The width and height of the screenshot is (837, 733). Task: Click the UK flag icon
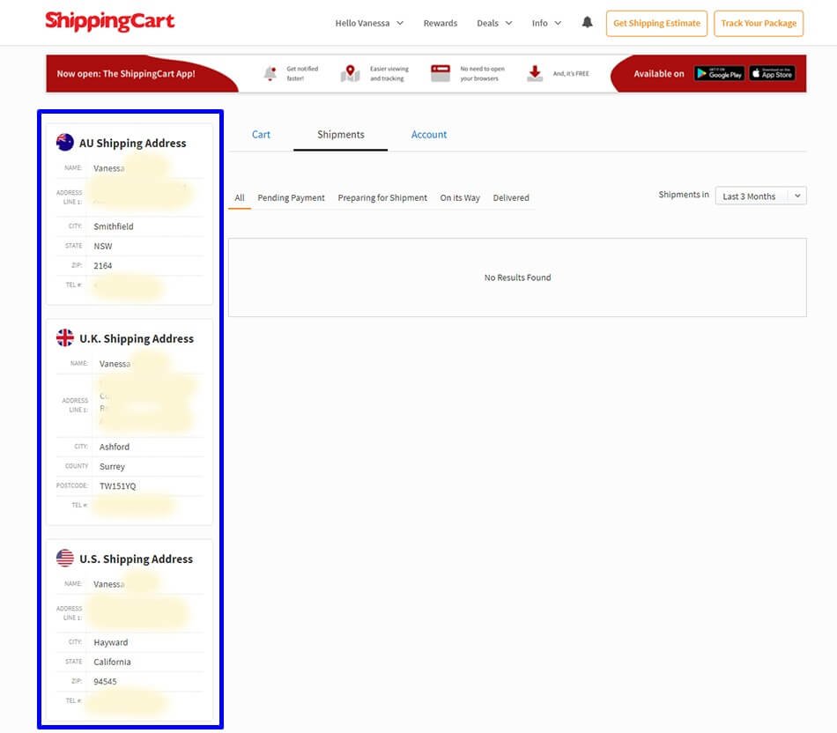[65, 338]
